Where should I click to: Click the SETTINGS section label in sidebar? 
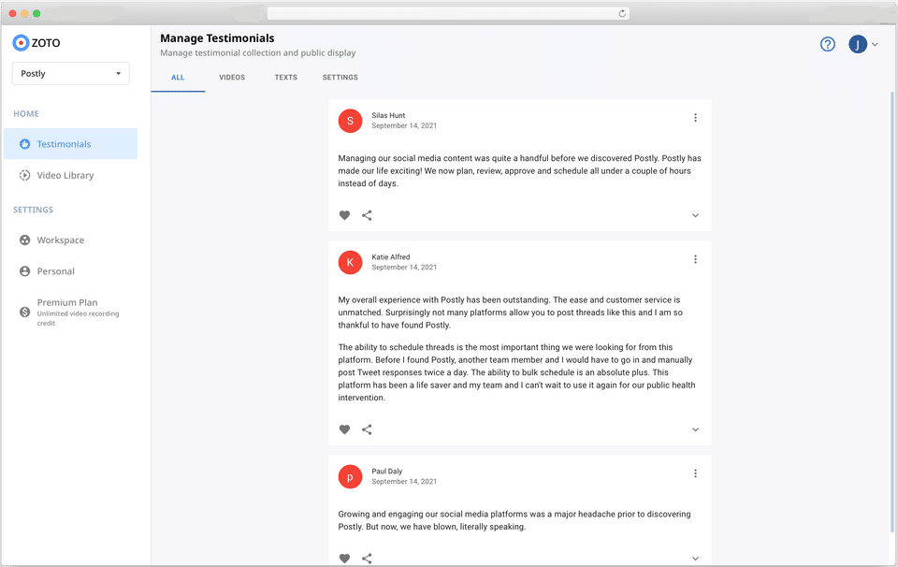click(34, 210)
